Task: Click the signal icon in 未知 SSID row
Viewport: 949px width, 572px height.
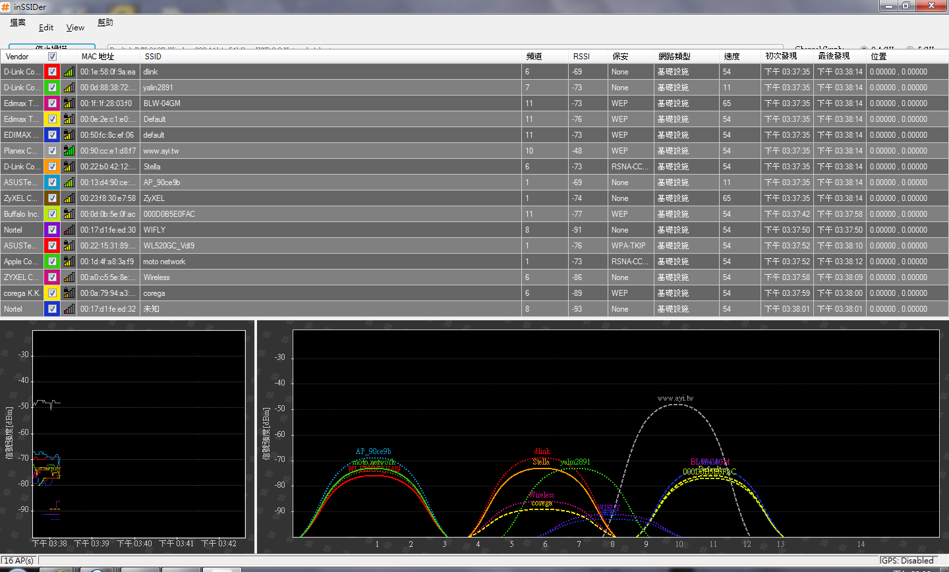Action: pos(69,309)
